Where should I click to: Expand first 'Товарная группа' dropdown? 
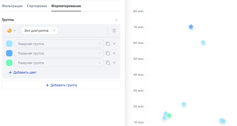(59, 44)
